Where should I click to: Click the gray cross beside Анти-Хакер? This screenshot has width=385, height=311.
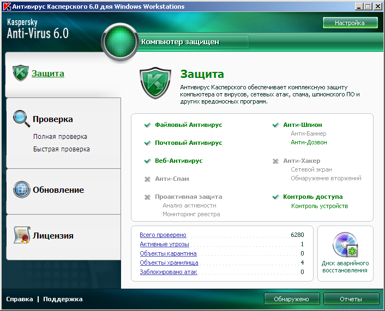click(x=275, y=161)
